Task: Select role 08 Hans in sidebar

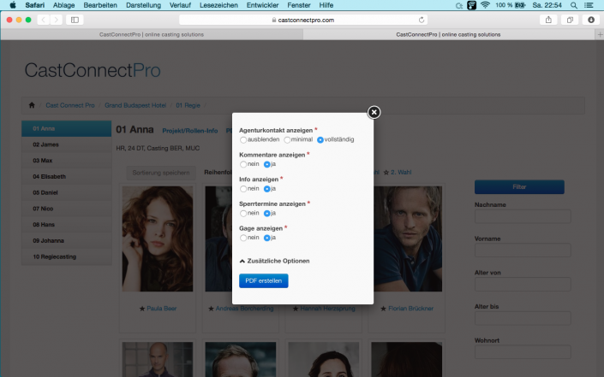Action: [x=66, y=225]
